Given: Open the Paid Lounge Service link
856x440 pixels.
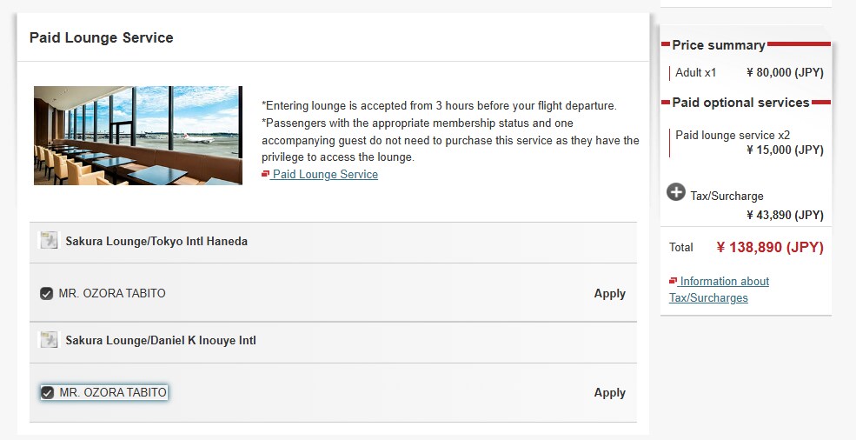Looking at the screenshot, I should [x=325, y=175].
